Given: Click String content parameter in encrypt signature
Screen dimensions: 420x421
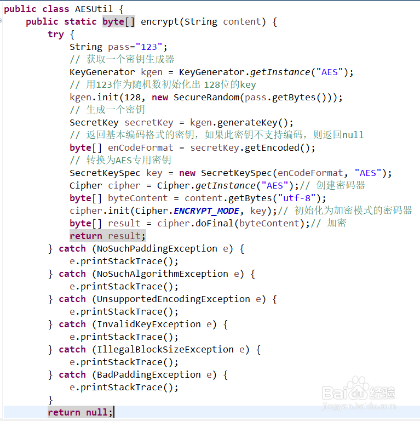Looking at the screenshot, I should pyautogui.click(x=222, y=21).
